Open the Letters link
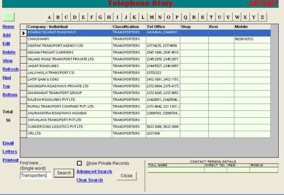This screenshot has width=284, height=195. (10, 151)
